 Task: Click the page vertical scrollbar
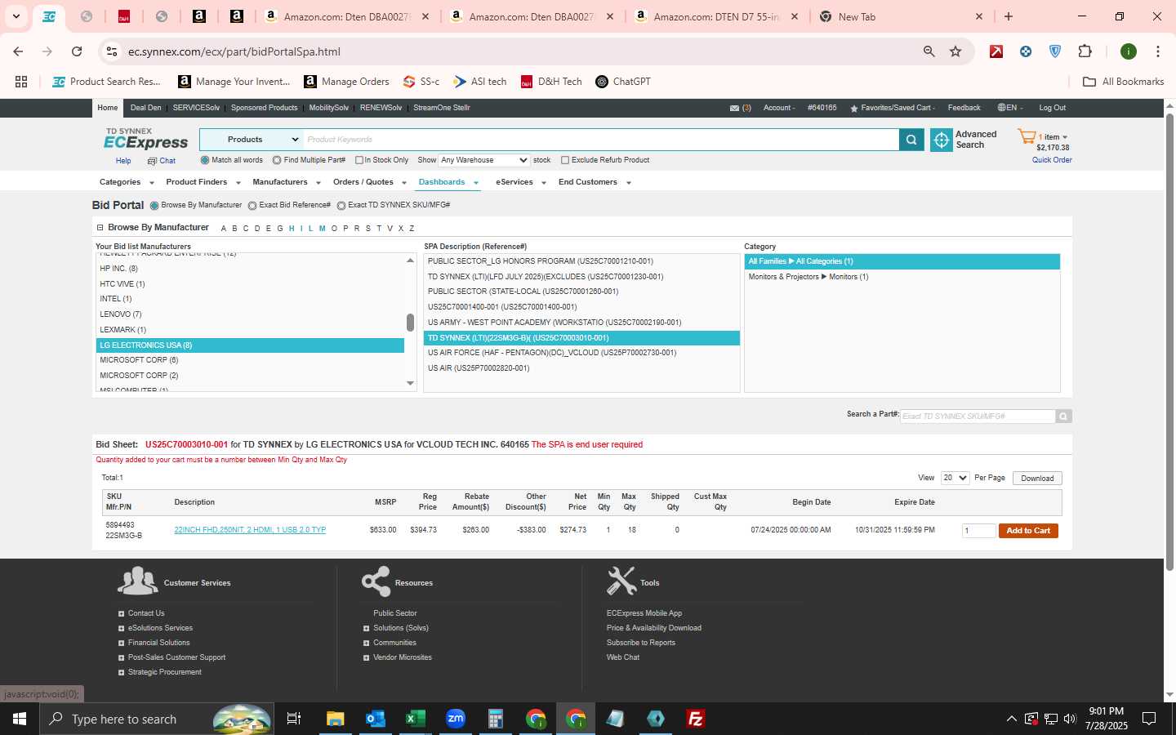1169,343
